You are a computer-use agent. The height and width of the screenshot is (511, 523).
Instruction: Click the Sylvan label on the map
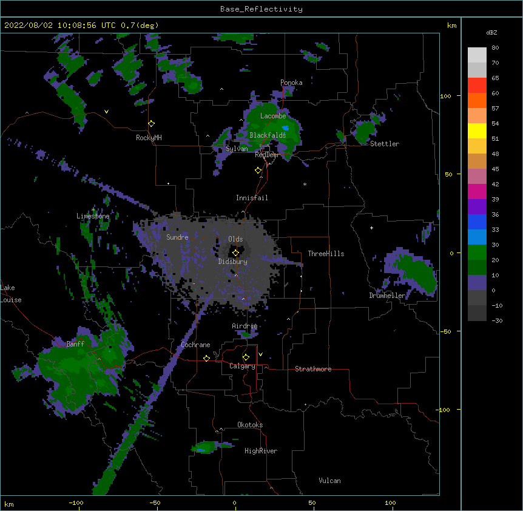point(237,149)
